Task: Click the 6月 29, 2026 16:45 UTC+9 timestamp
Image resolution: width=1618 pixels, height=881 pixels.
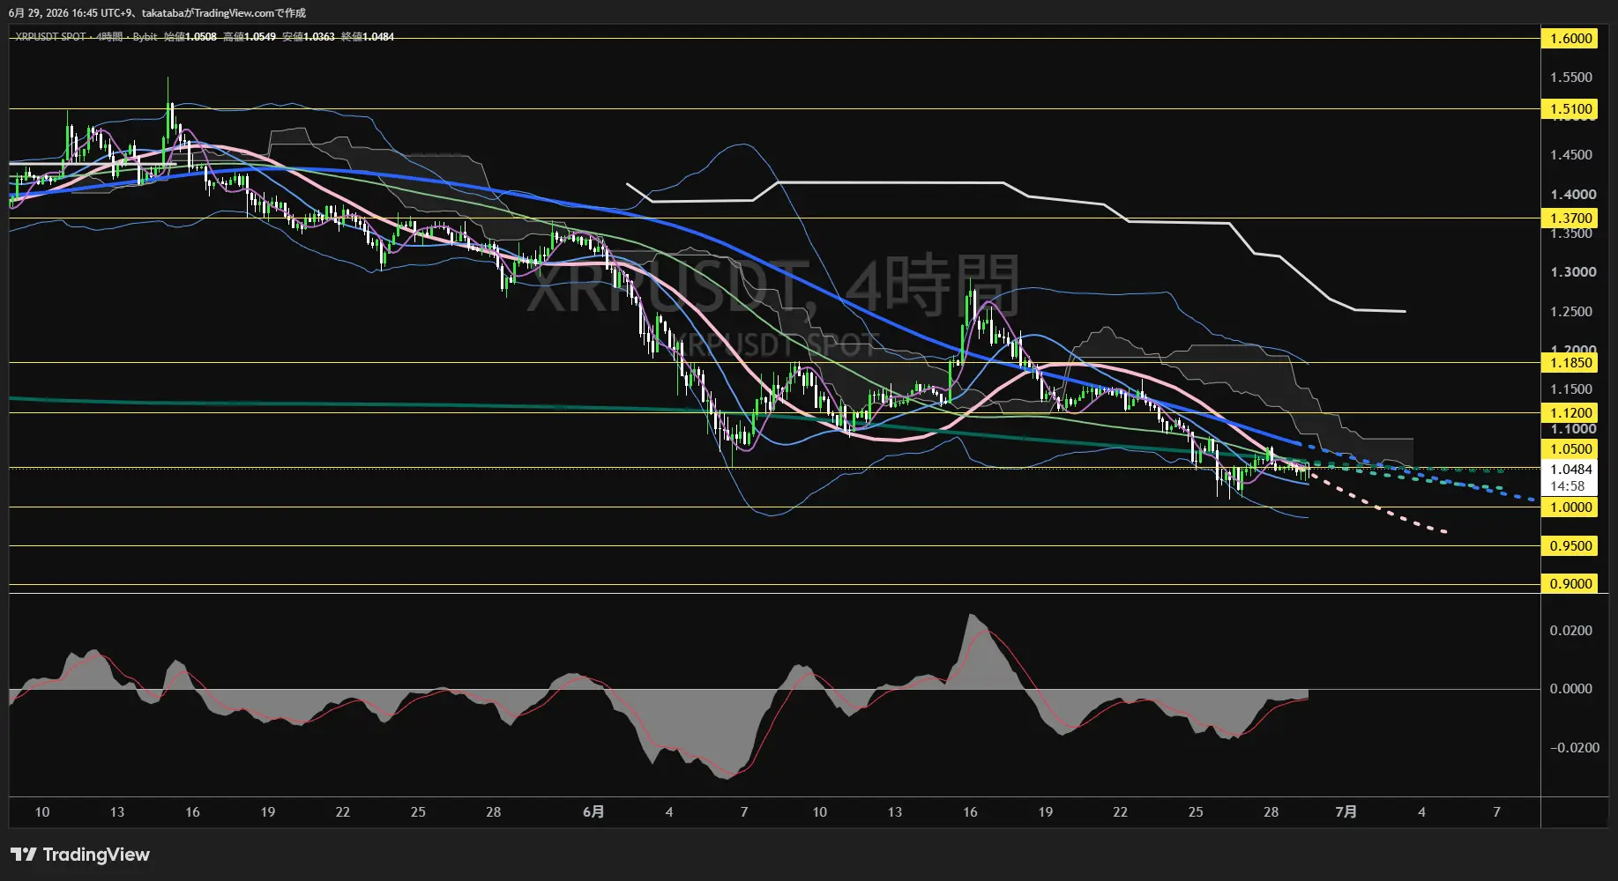Action: [x=70, y=13]
